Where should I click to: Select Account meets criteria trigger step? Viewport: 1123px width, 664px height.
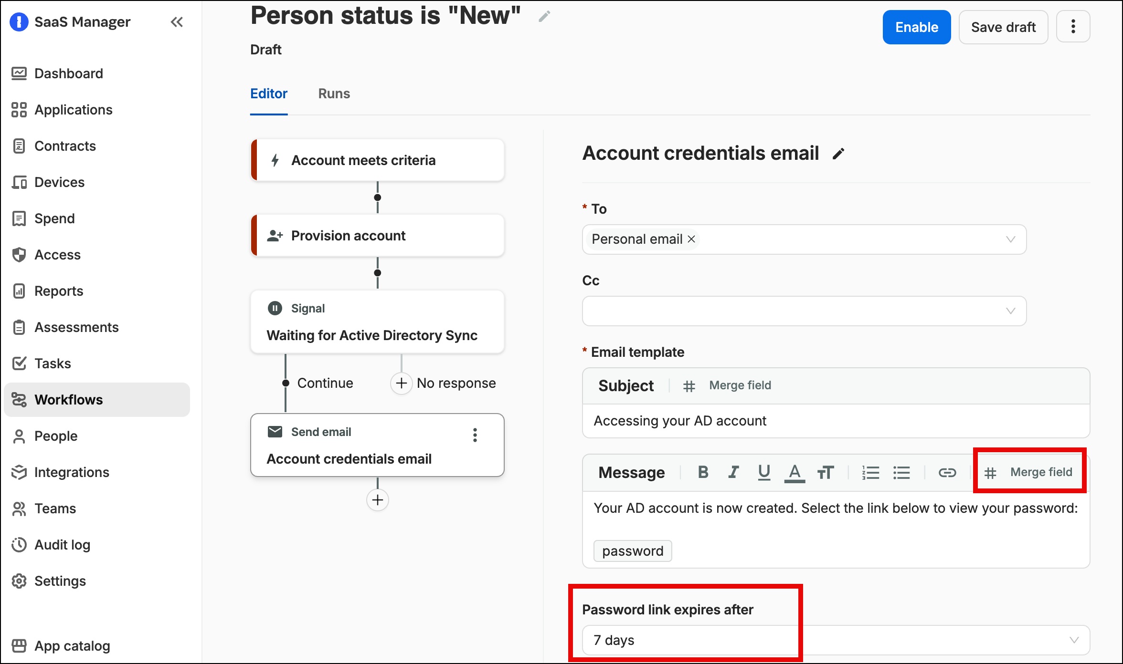point(377,160)
